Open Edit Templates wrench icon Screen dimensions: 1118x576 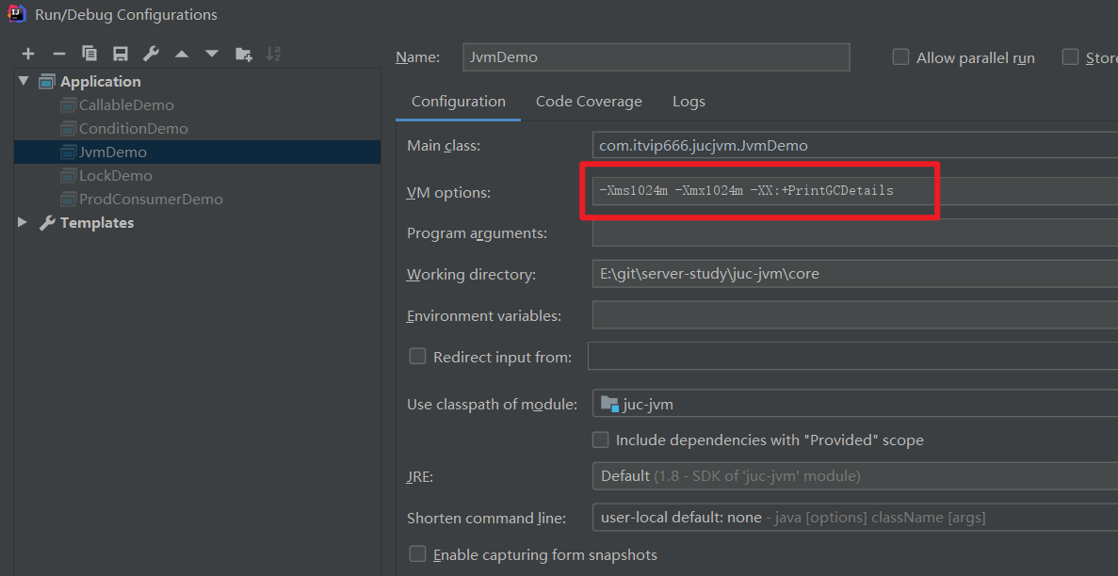tap(151, 54)
